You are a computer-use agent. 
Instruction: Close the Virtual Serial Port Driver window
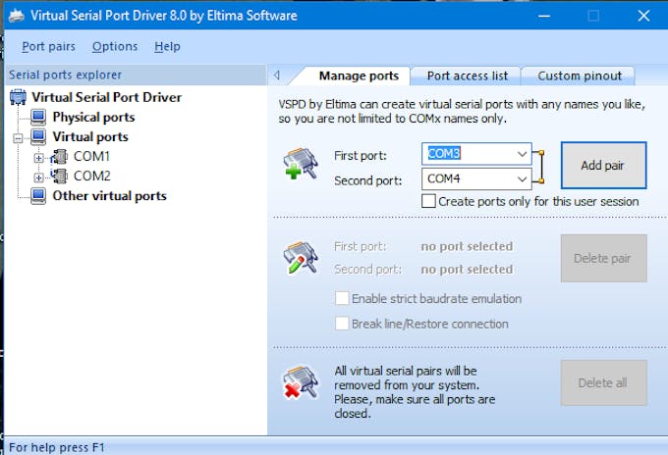643,16
